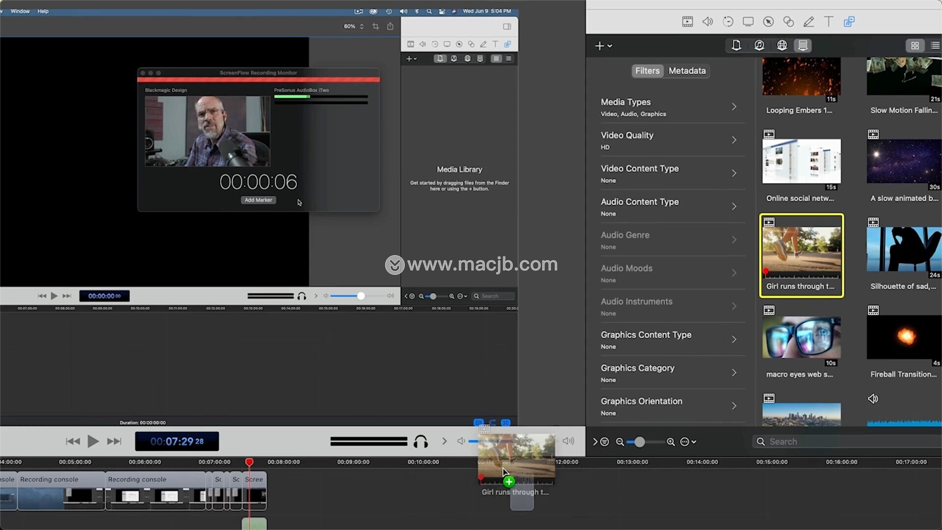Click the library zoom out magnifier
The height and width of the screenshot is (530, 942).
click(620, 442)
